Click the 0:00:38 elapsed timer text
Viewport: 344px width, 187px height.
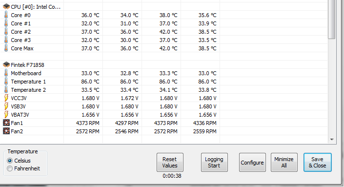(172, 176)
